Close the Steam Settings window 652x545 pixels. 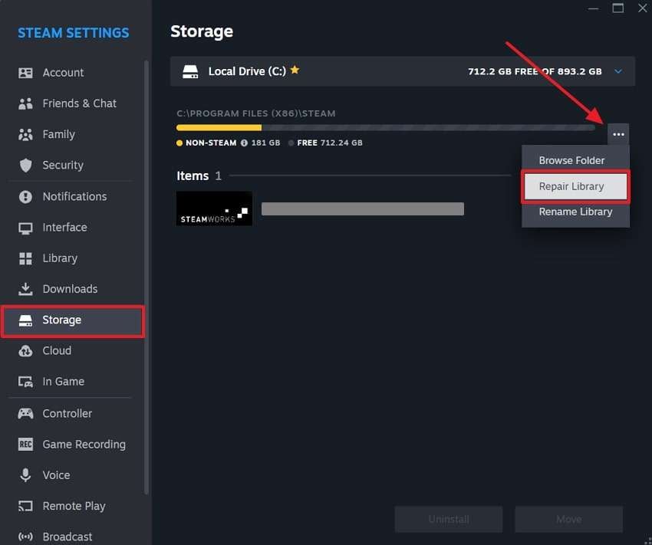tap(643, 8)
